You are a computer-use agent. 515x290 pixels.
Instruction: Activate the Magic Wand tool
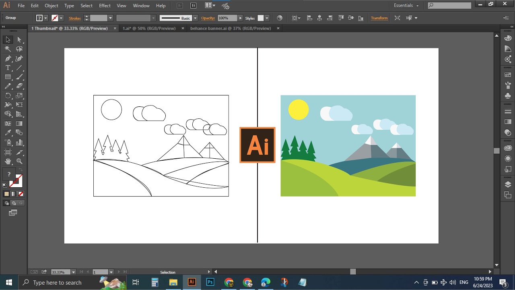(8, 49)
